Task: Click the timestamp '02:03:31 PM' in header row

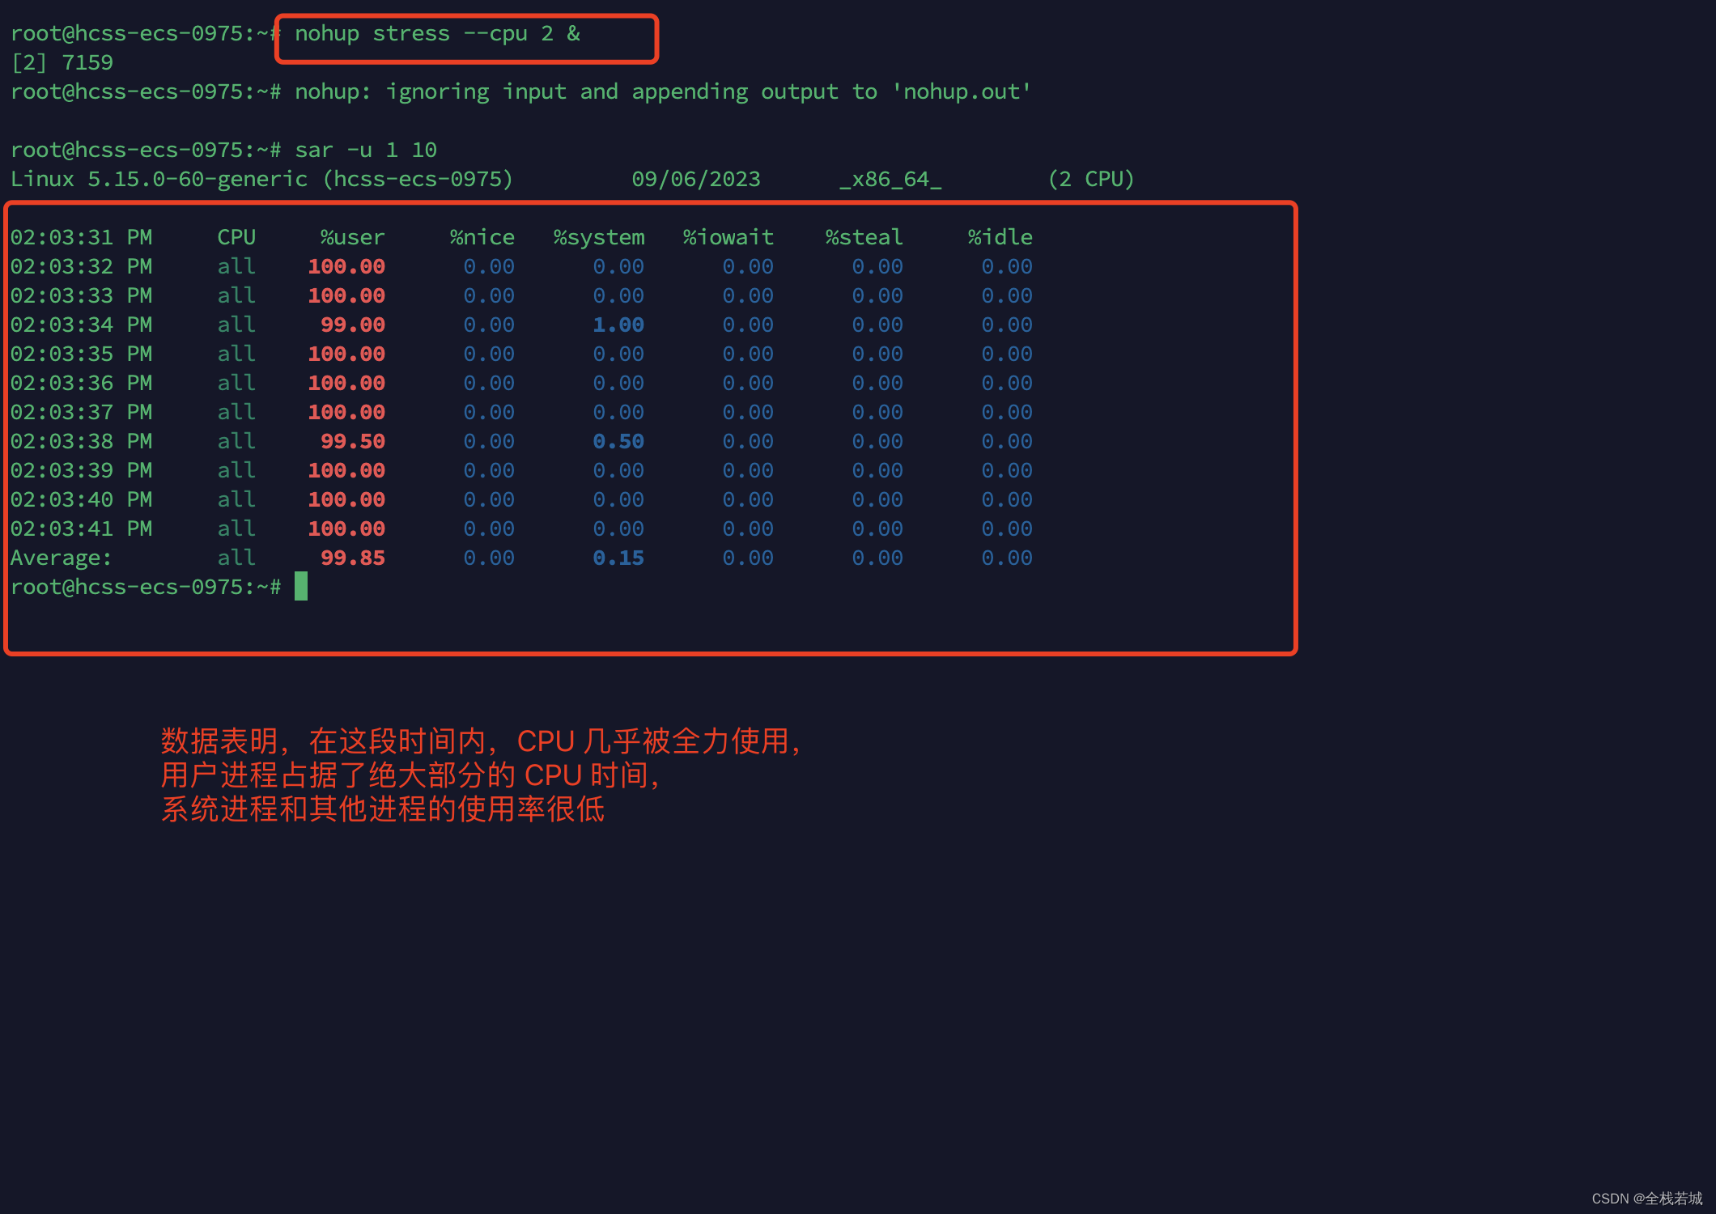Action: click(81, 238)
